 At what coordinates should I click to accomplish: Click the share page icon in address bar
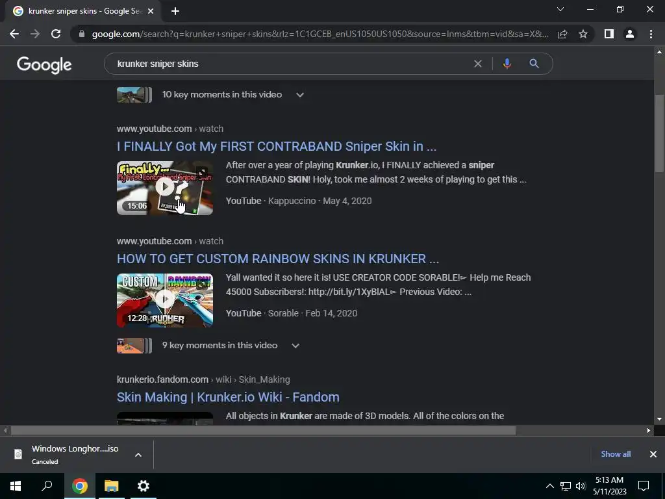point(562,34)
